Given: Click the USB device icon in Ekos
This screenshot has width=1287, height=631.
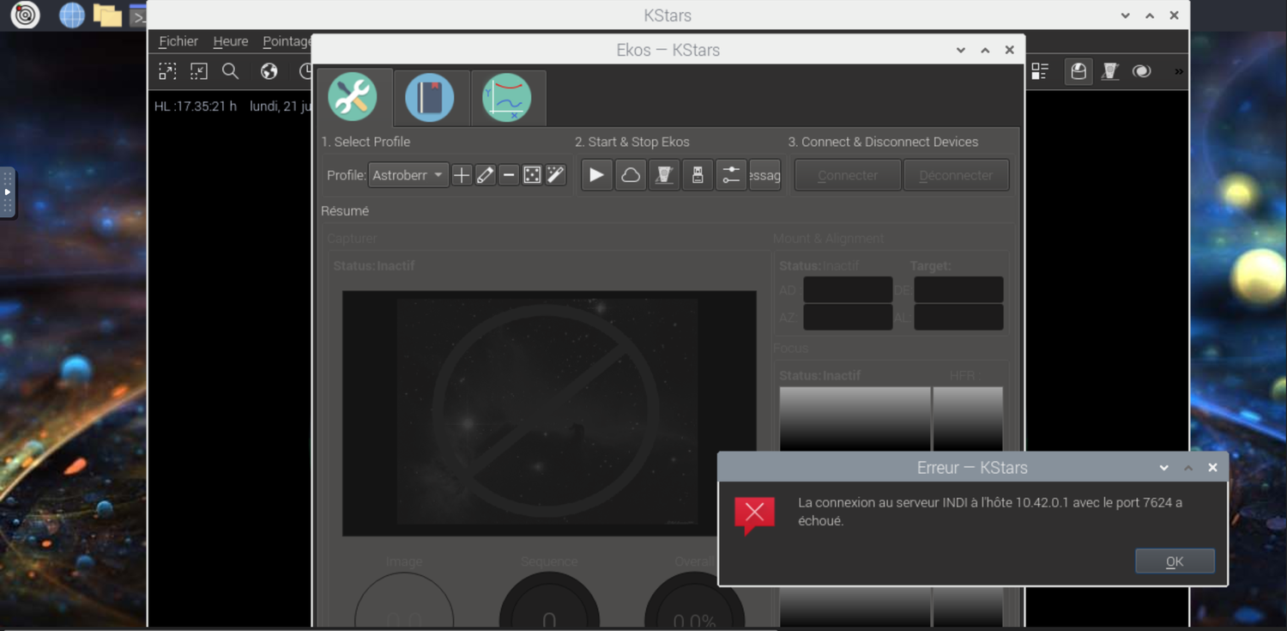Looking at the screenshot, I should (x=698, y=175).
